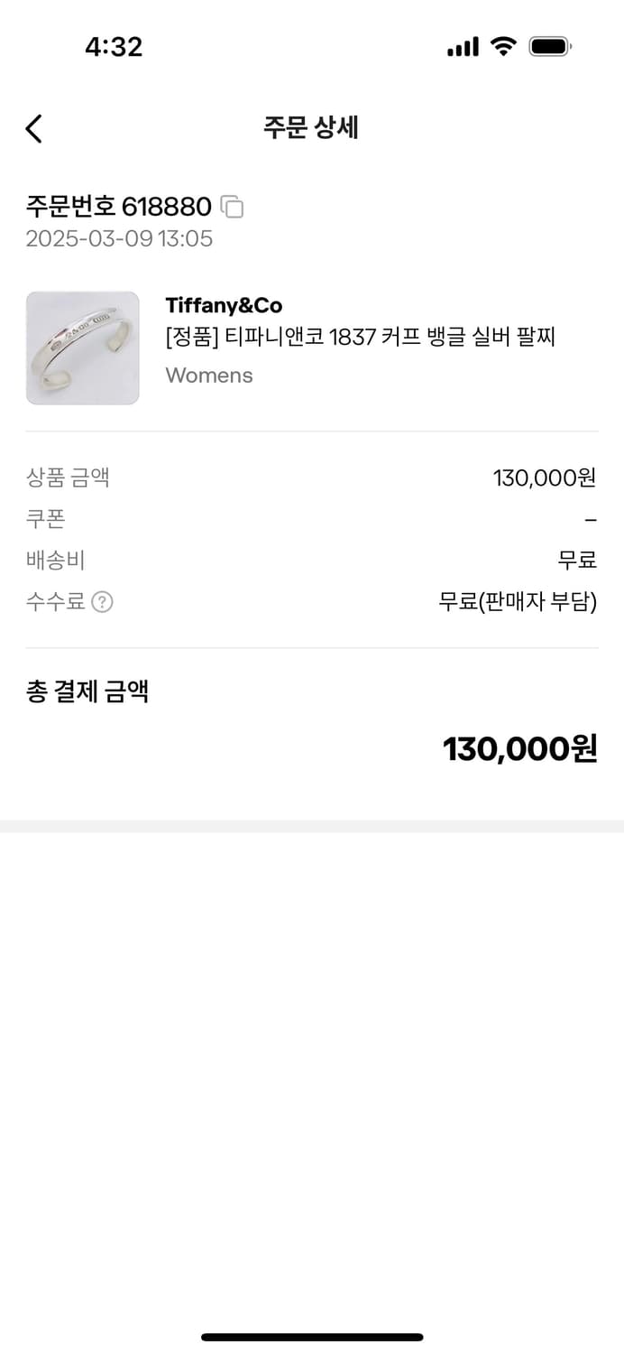Tap the 상품 금액 label
The image size is (624, 1354).
[x=68, y=478]
